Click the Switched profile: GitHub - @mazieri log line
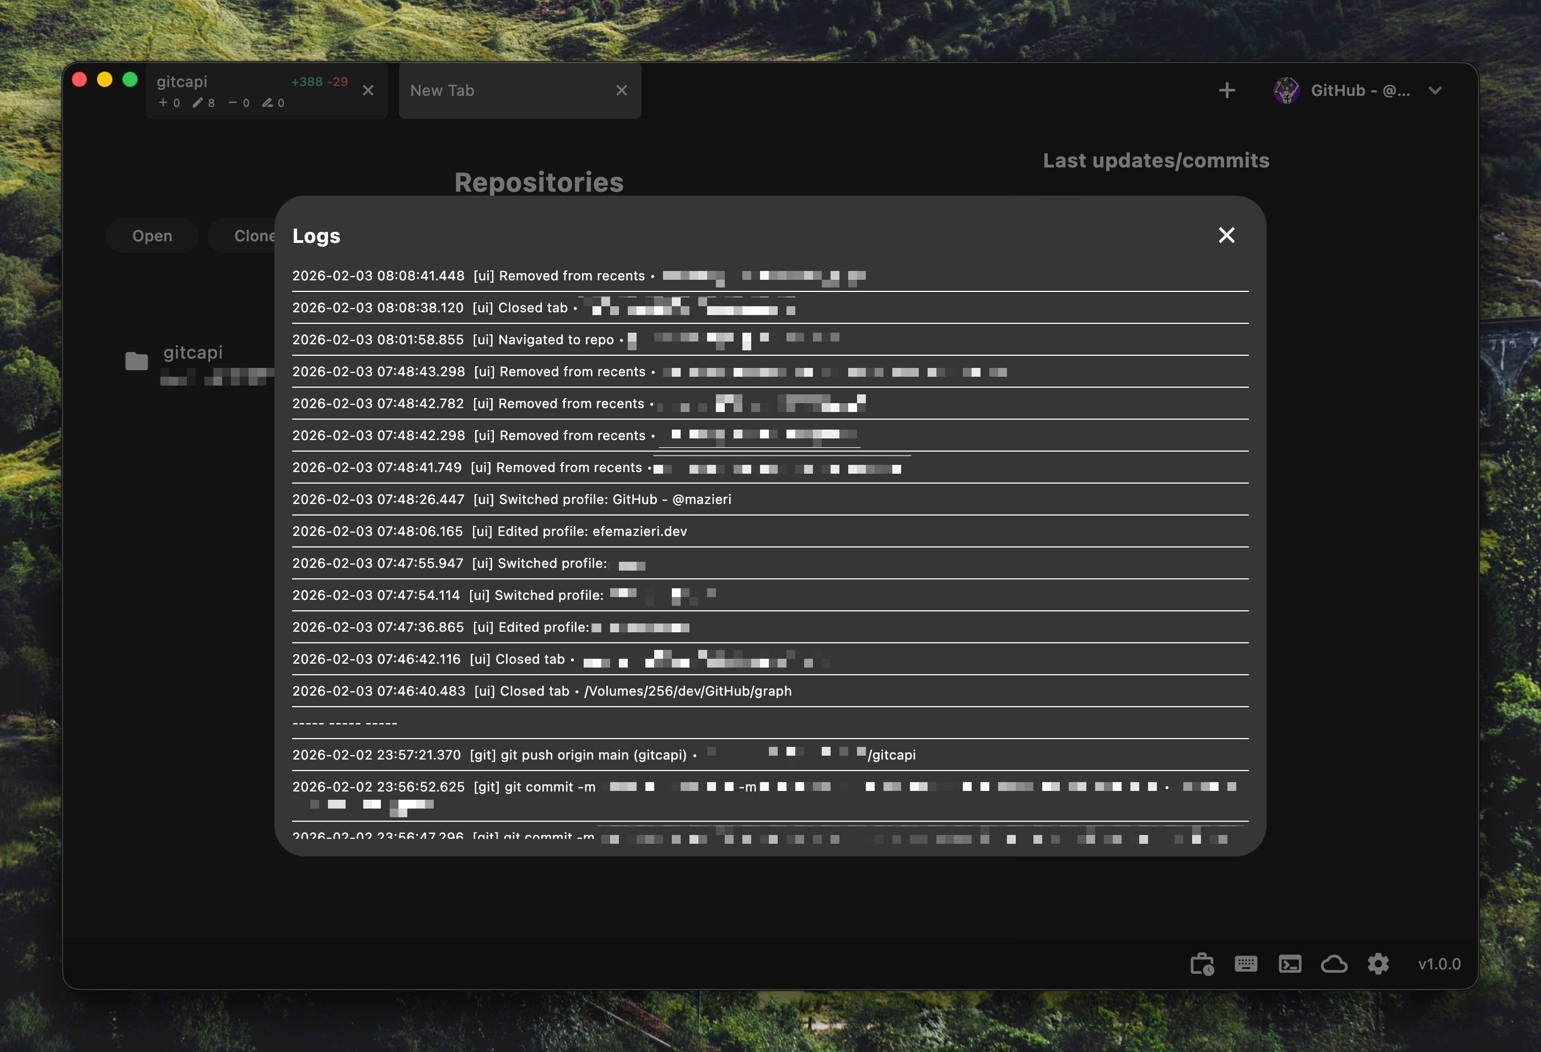 tap(512, 500)
